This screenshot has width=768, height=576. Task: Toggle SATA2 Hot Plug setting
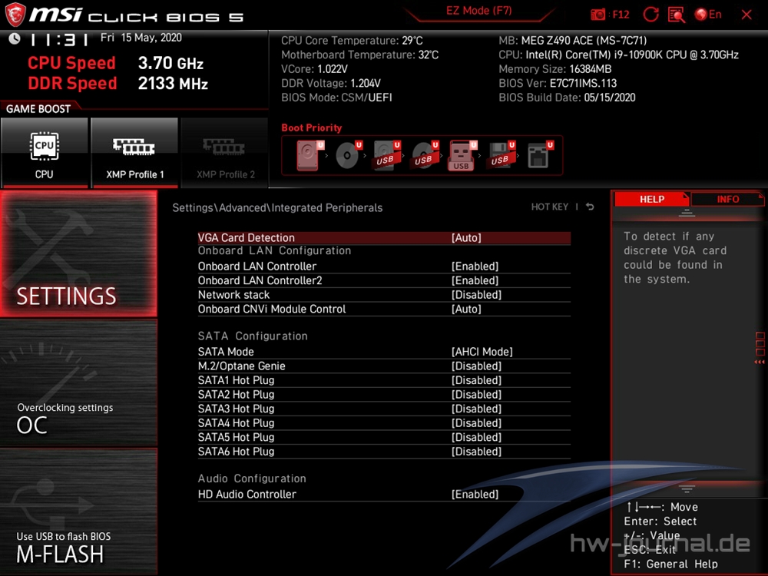pyautogui.click(x=384, y=394)
